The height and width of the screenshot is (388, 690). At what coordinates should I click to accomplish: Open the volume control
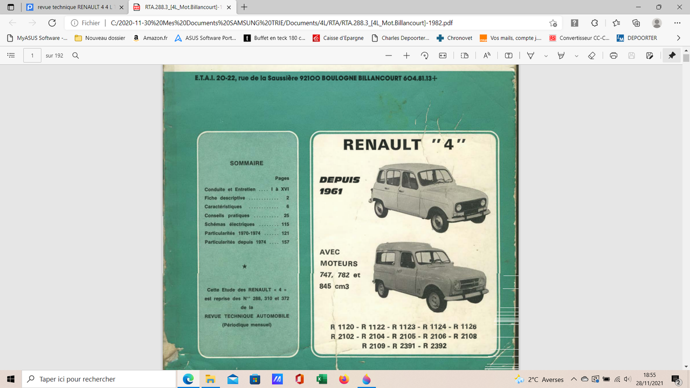click(627, 379)
